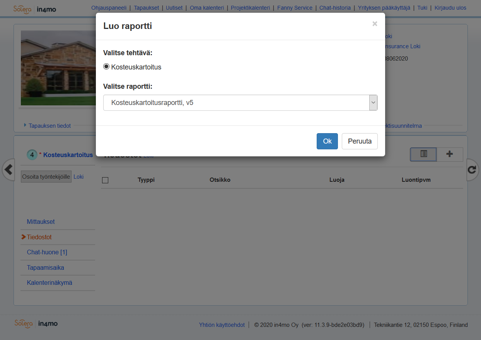The width and height of the screenshot is (481, 340).
Task: Open the Yhtiön käyttöehdot footer link
Action: (x=222, y=325)
